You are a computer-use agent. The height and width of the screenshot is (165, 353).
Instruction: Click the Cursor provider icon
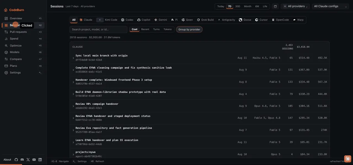(x=257, y=20)
